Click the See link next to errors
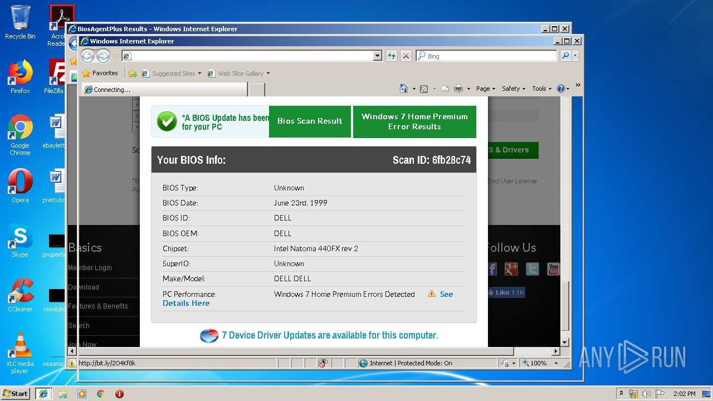 (446, 294)
